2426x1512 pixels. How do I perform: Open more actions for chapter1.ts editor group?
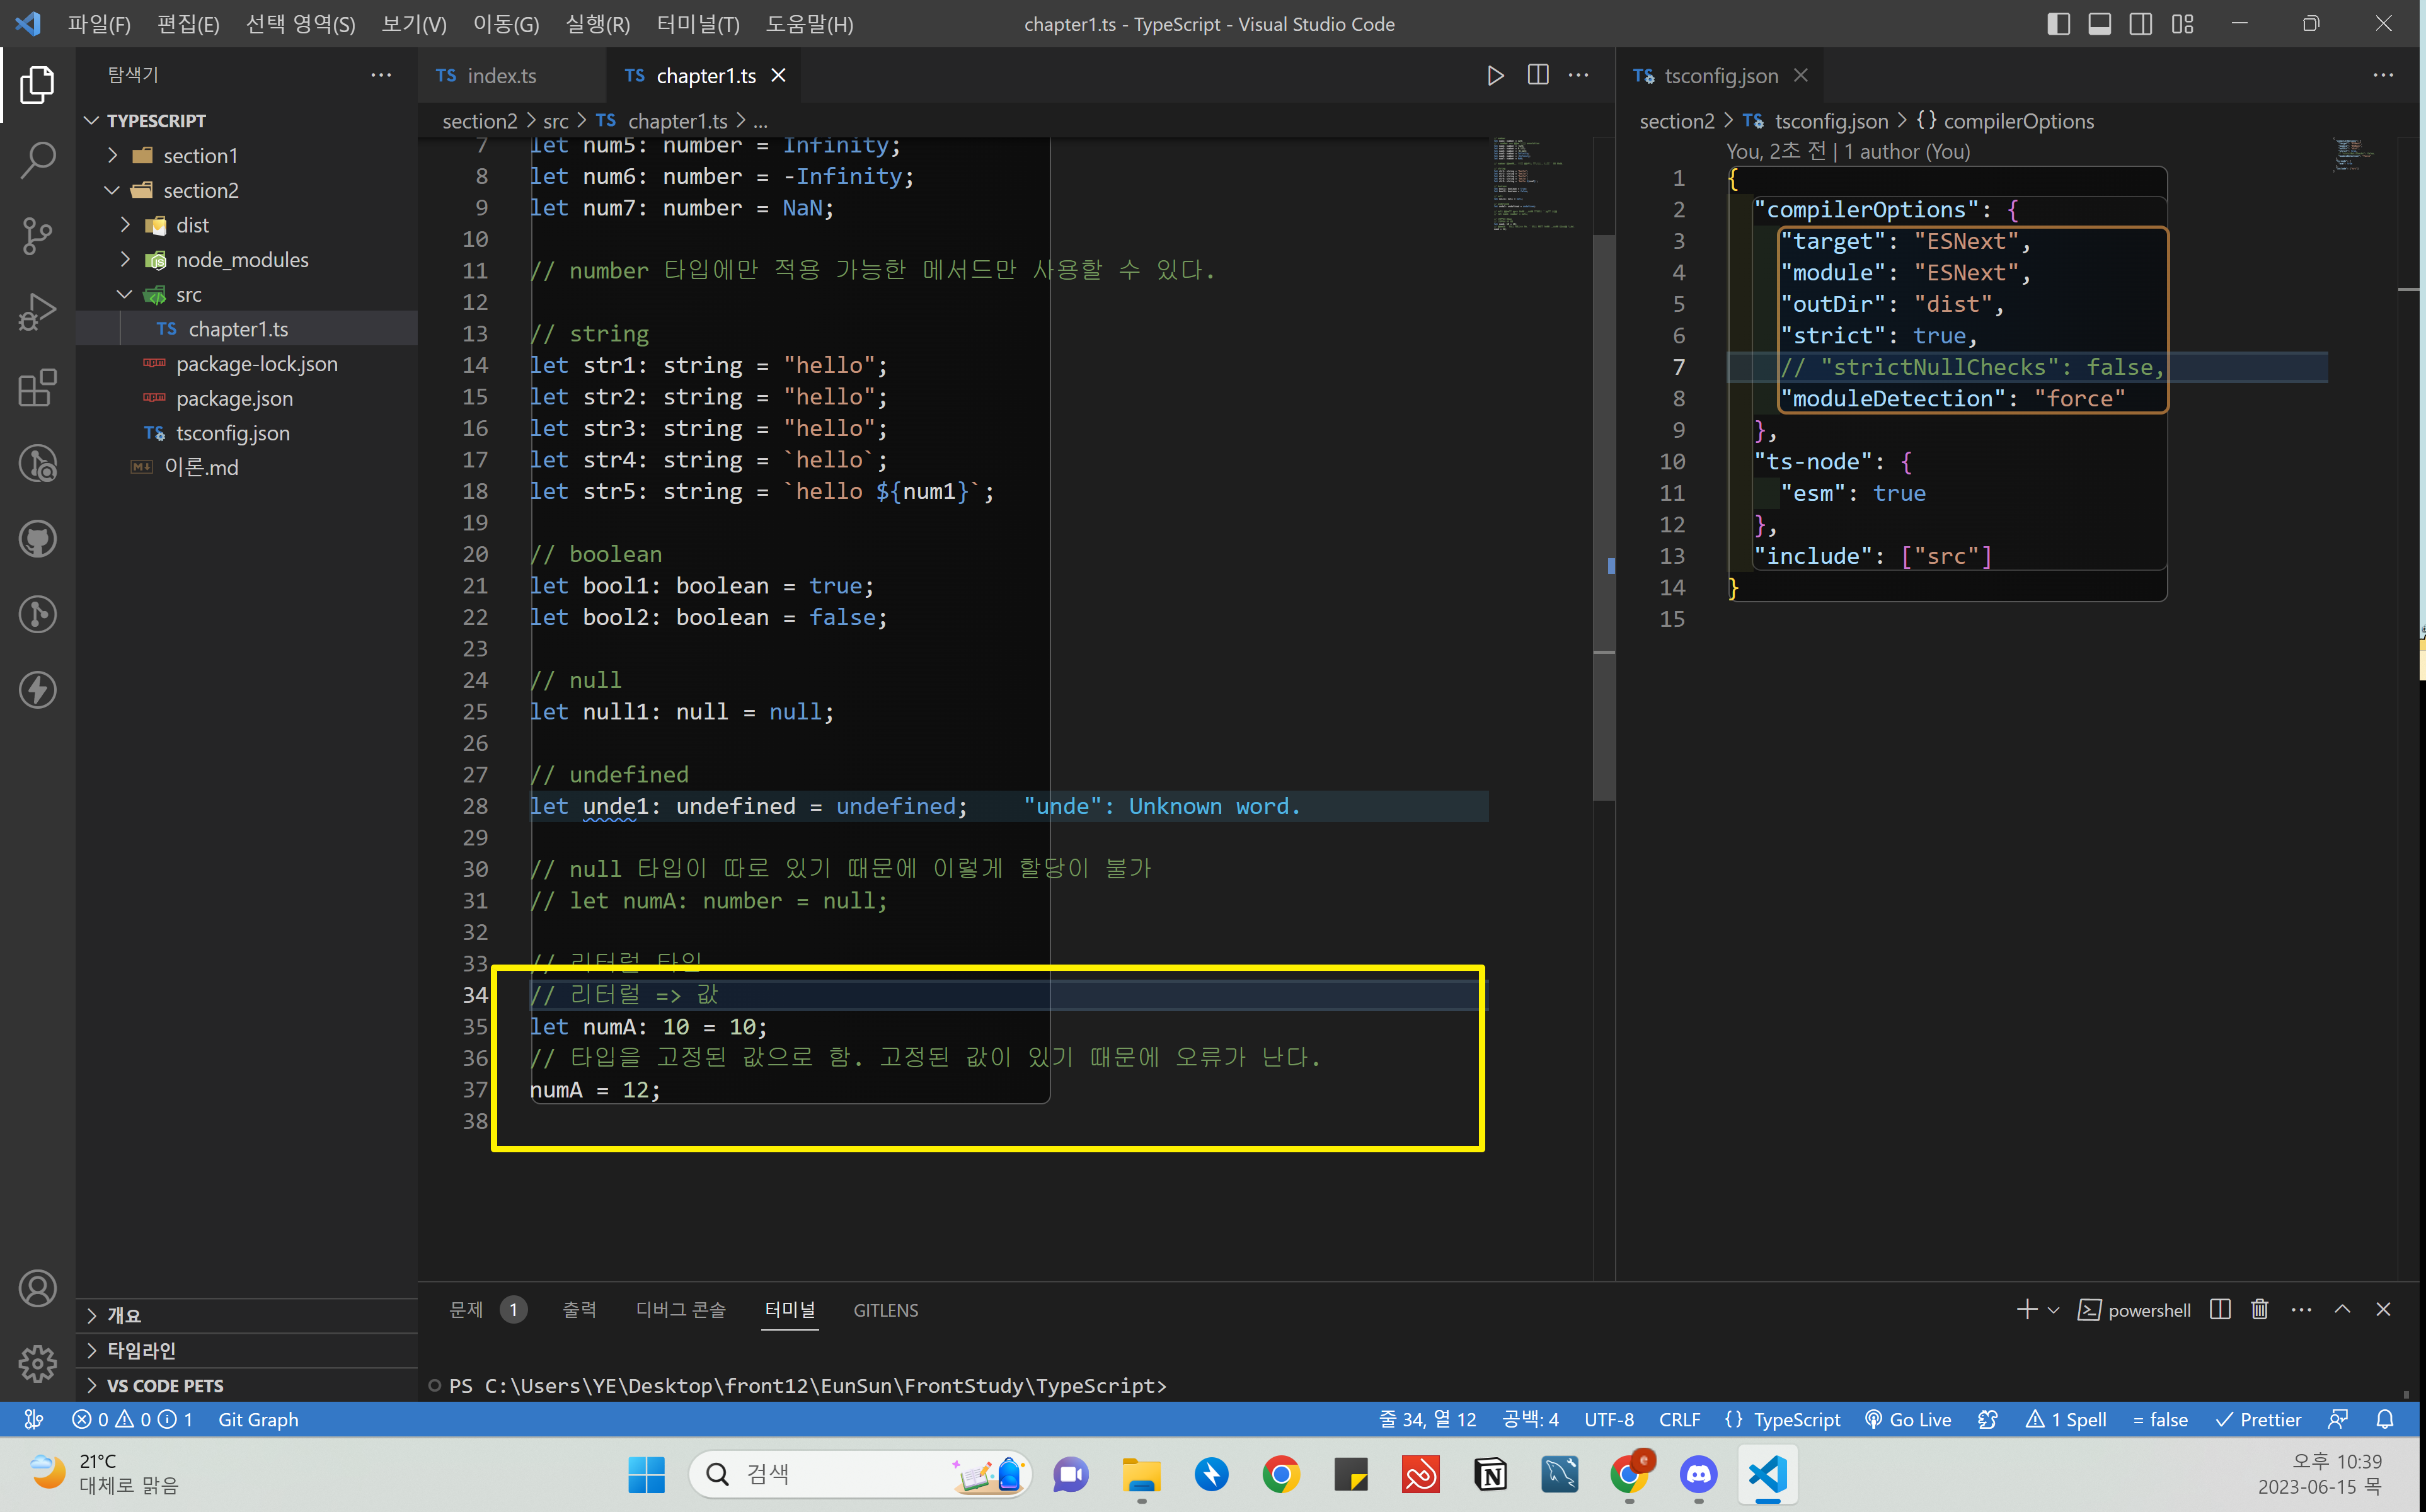1579,75
